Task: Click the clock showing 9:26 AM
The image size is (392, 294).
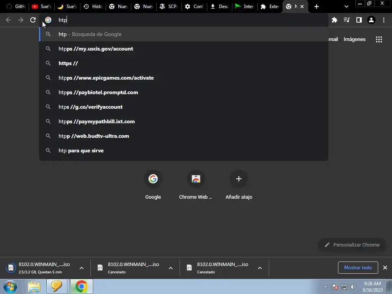Action: pos(372,287)
